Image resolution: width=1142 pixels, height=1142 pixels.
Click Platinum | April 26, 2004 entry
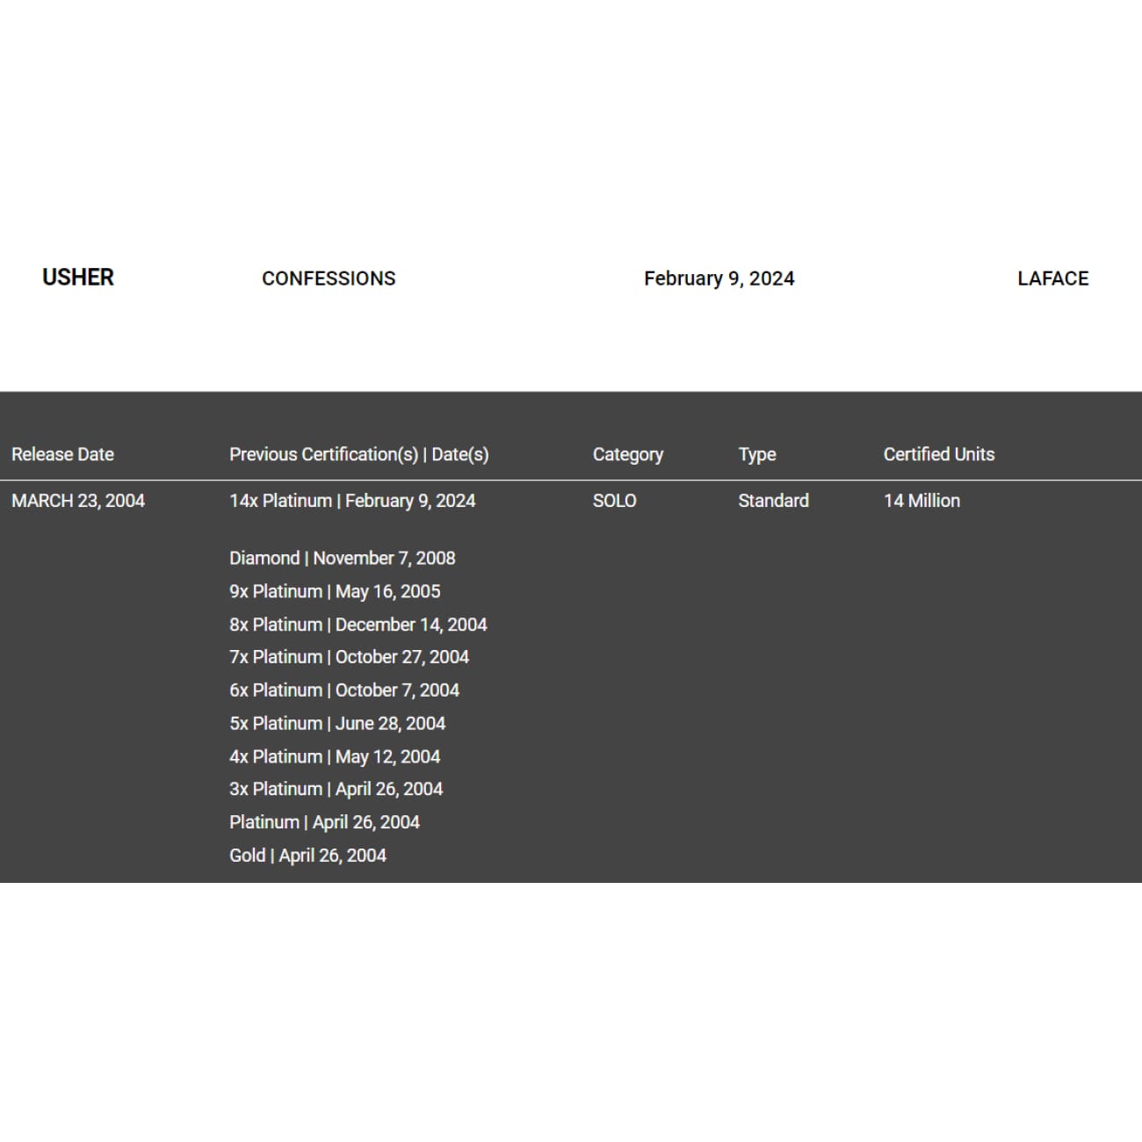coord(325,822)
